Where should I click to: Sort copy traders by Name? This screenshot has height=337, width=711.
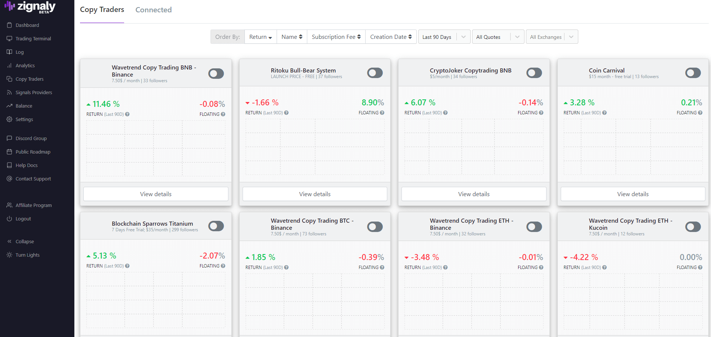[292, 37]
